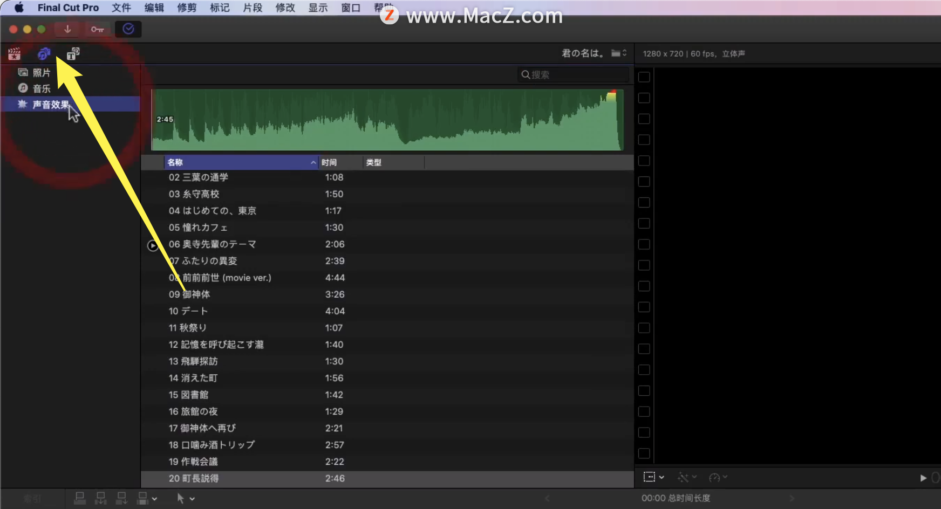Play preview of 06 奥寺先輩のテーマ

click(x=153, y=245)
